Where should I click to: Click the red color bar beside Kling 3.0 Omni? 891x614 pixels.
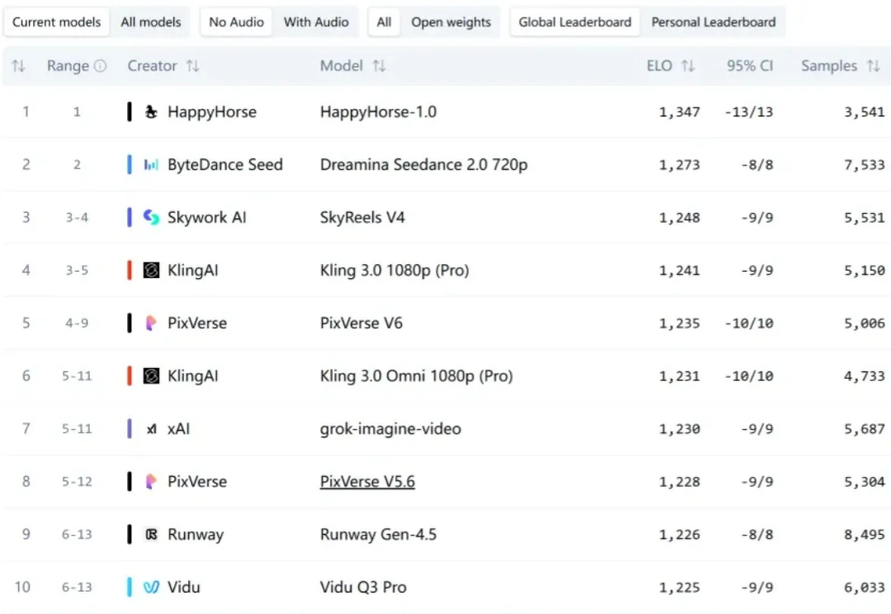click(130, 376)
